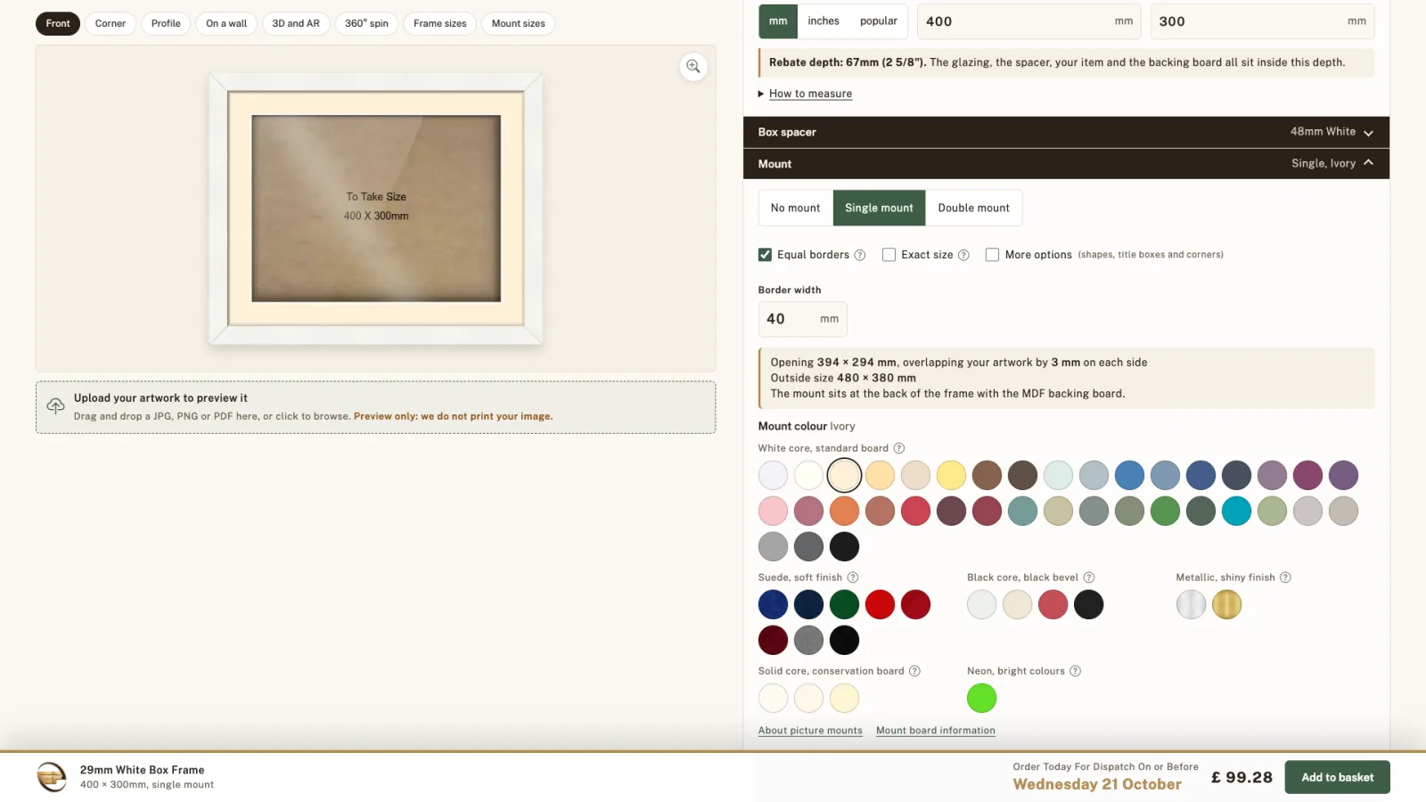Pick the neon green mount colour
1426x802 pixels.
pos(982,698)
